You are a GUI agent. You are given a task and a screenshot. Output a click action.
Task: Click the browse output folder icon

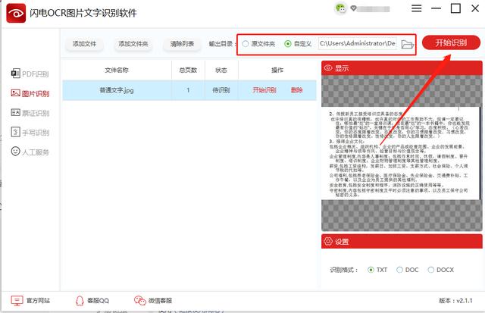click(x=408, y=45)
